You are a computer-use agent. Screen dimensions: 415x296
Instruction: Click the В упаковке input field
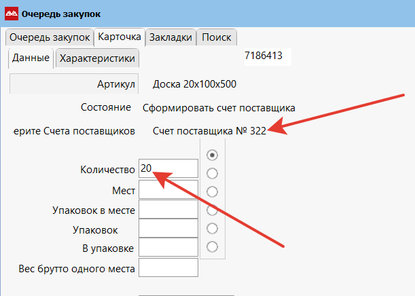tap(168, 248)
